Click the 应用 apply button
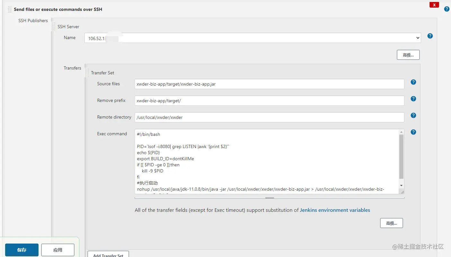Screen dimensions: 451x257 pos(58,250)
